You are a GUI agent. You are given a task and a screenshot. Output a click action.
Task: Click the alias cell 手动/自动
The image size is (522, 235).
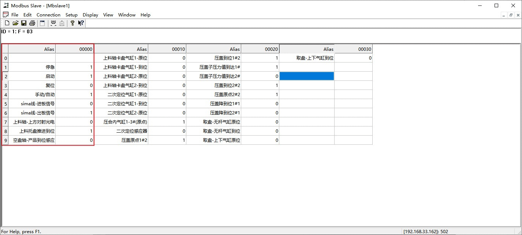32,95
